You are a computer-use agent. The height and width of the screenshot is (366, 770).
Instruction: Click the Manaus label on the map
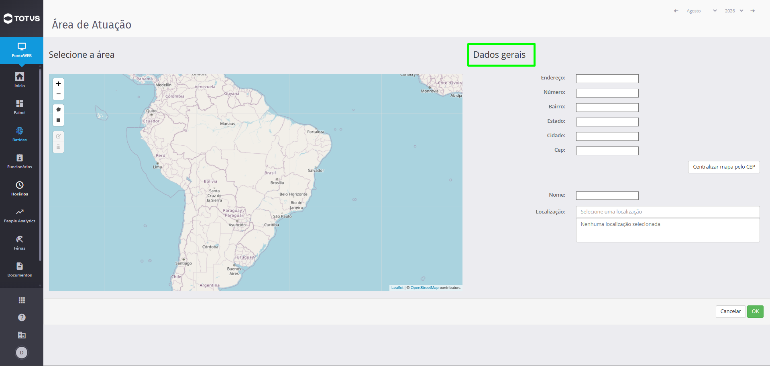coord(228,124)
